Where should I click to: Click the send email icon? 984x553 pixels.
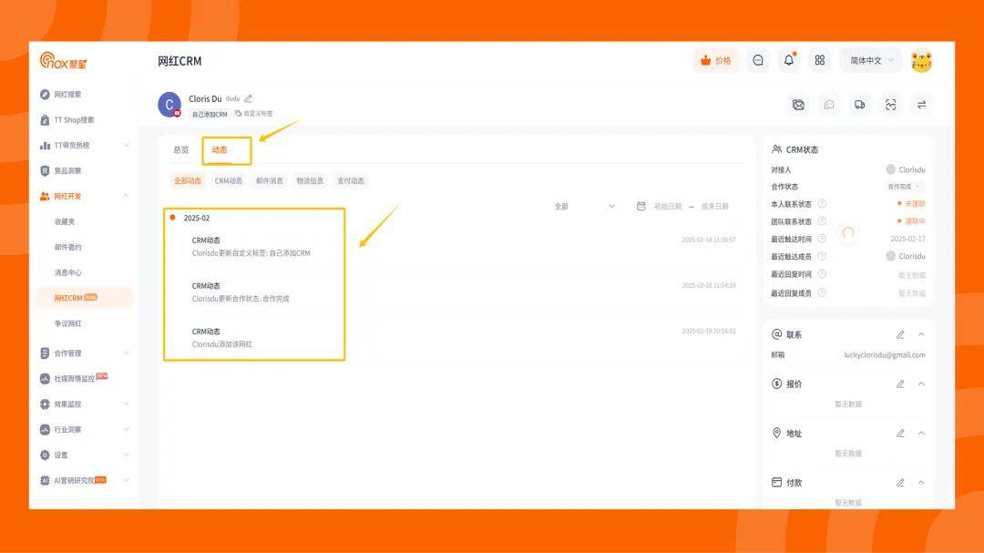798,105
